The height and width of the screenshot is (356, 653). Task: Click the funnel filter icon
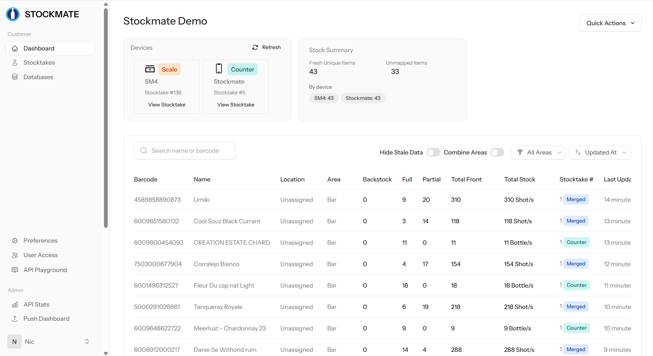tap(520, 152)
